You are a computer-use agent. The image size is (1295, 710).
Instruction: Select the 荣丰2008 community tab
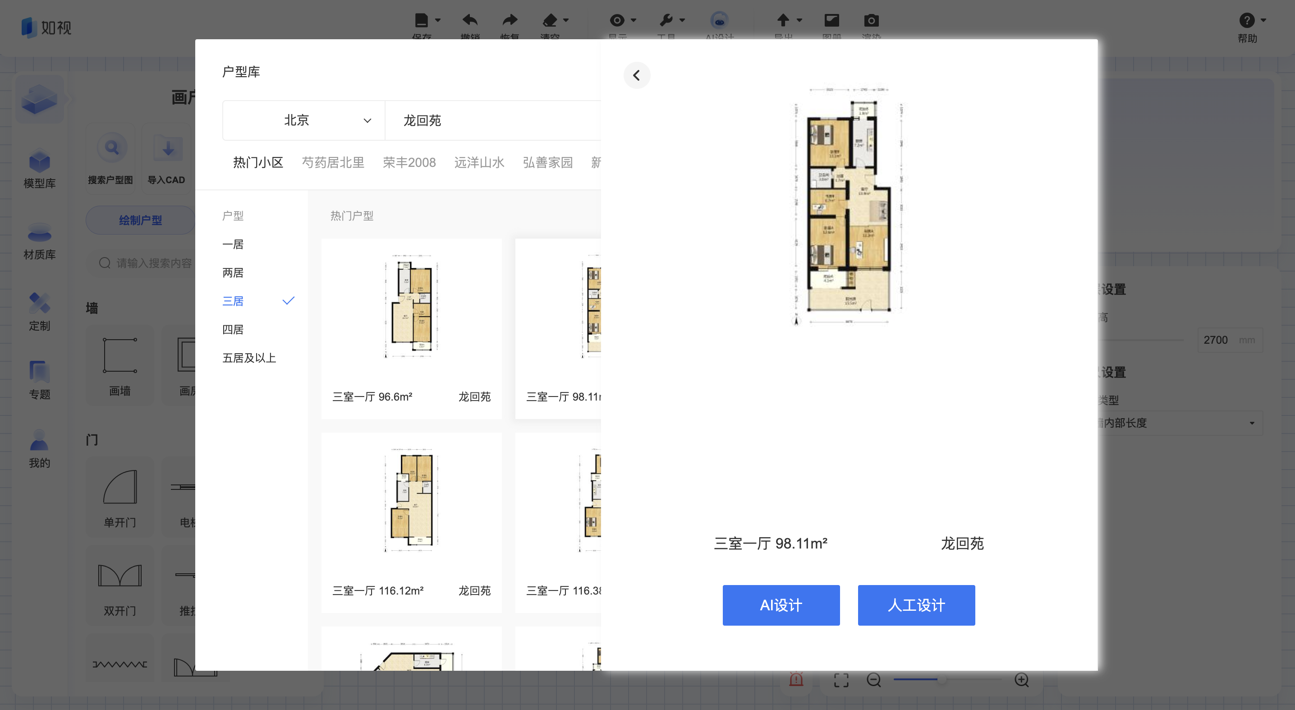click(409, 162)
